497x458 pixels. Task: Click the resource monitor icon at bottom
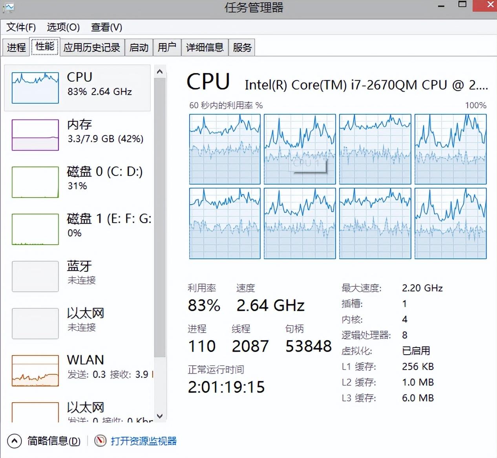100,441
